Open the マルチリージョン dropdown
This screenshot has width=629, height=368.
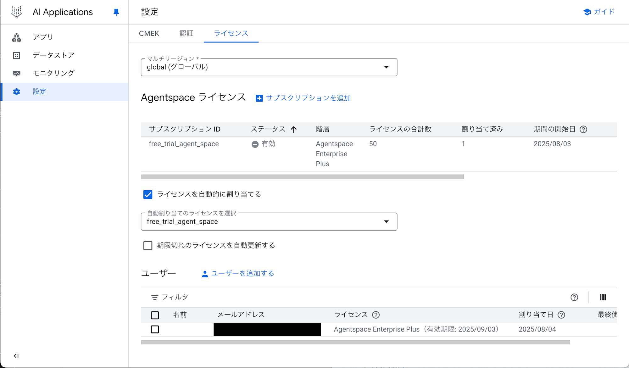click(x=269, y=67)
